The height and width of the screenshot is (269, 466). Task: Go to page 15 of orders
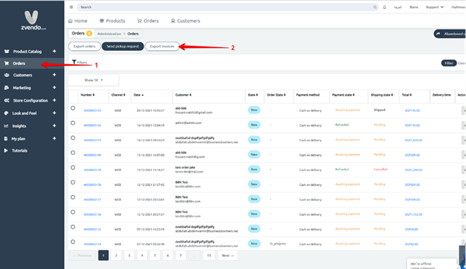click(209, 256)
